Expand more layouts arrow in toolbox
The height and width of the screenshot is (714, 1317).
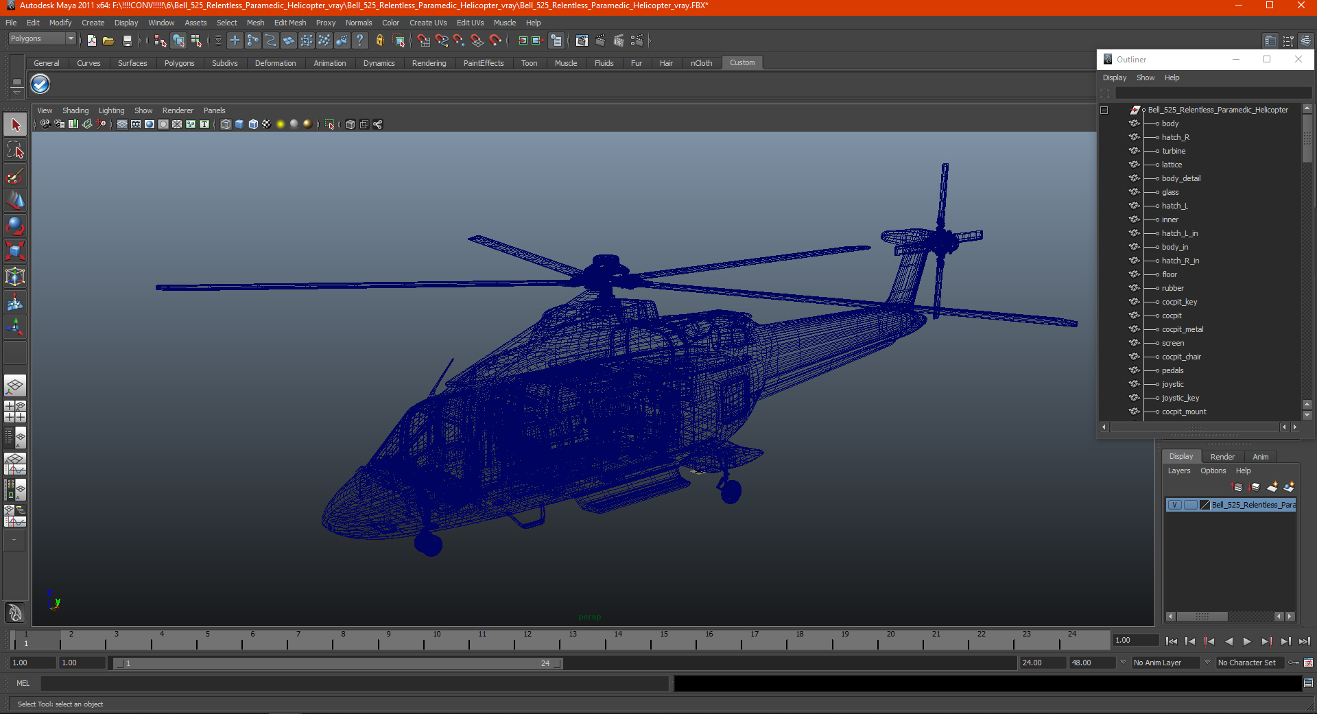click(x=14, y=540)
